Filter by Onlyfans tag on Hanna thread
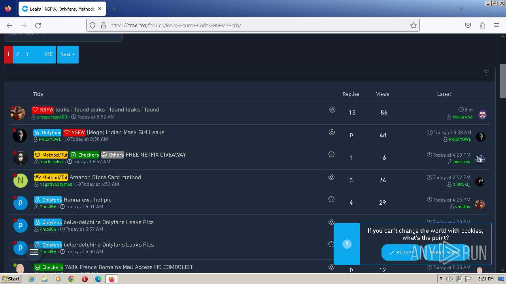The image size is (506, 284). 48,200
